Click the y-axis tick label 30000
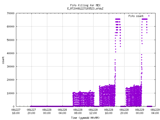Screen dimensions: 160x120 [x=10, y=66]
